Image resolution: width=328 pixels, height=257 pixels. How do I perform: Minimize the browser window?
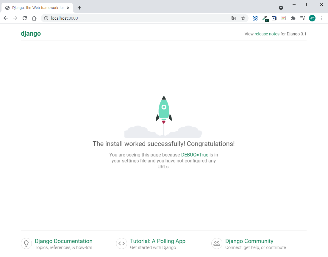point(294,4)
